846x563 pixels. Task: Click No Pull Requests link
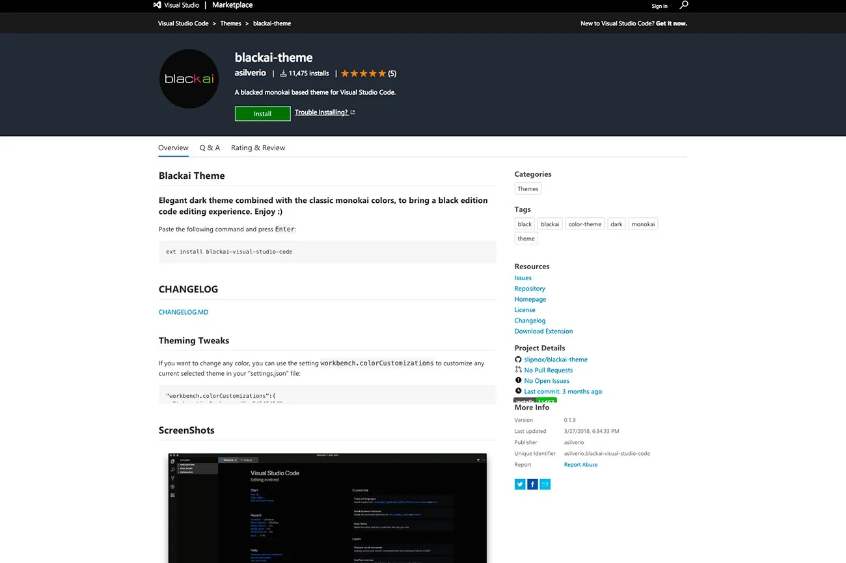tap(549, 371)
